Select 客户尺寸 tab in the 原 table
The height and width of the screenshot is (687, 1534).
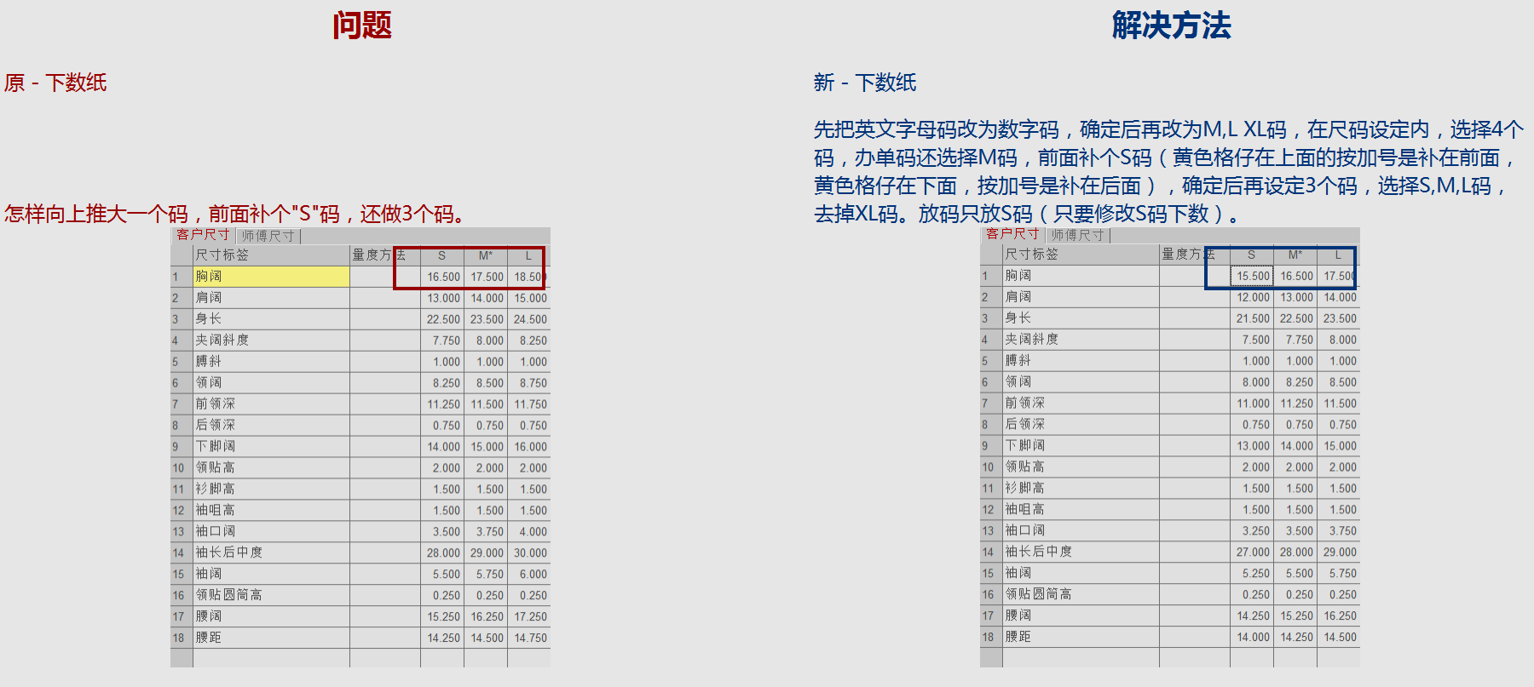click(x=203, y=235)
